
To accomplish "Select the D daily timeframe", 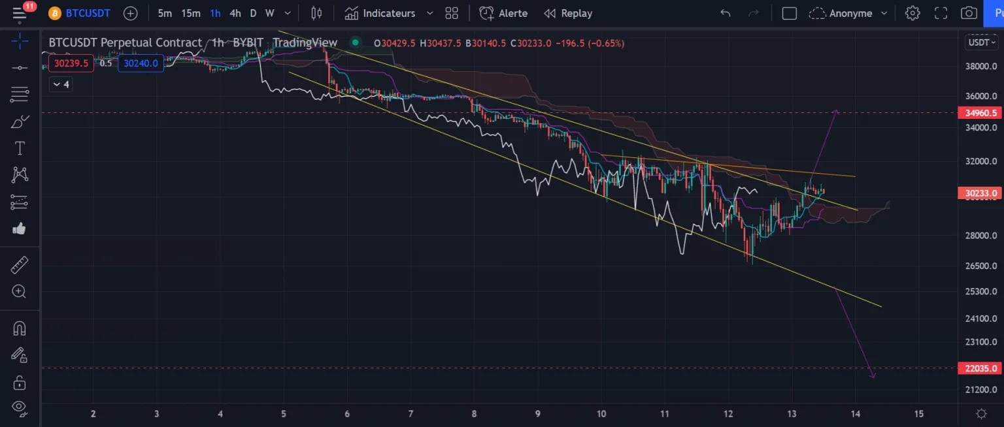I will (253, 13).
